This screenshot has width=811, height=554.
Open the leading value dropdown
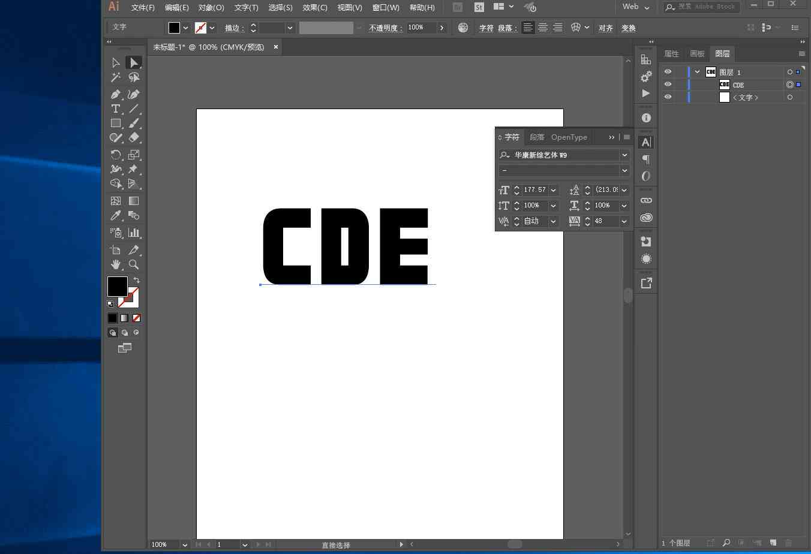click(x=624, y=190)
